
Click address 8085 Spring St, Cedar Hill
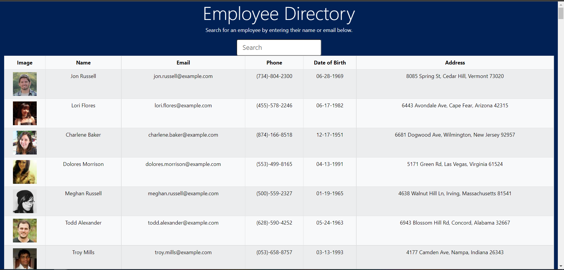[455, 76]
